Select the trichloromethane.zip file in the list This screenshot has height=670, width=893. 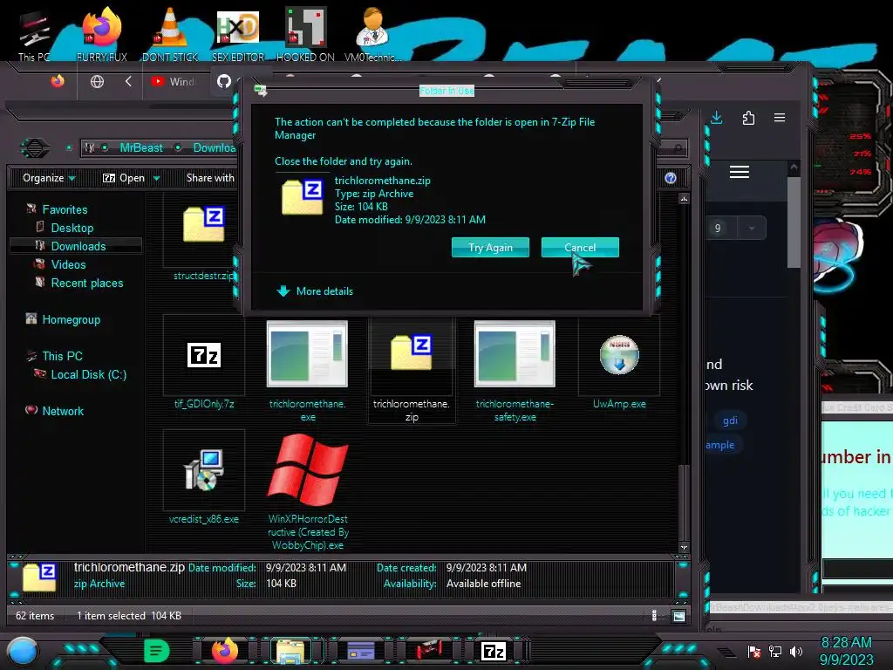(412, 370)
